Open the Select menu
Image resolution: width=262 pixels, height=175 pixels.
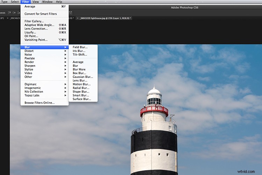pos(15,2)
